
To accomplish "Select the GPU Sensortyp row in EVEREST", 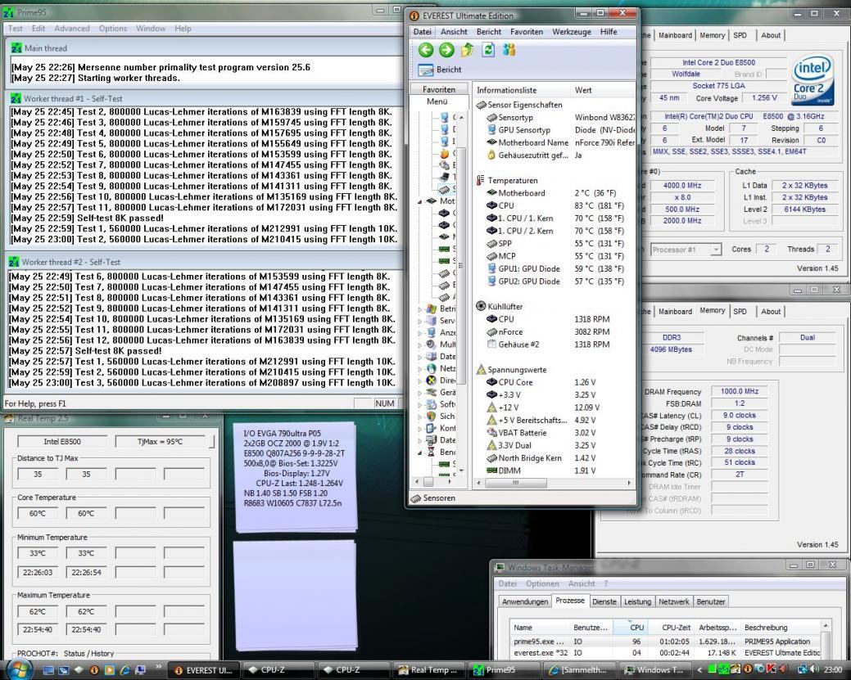I will click(560, 130).
